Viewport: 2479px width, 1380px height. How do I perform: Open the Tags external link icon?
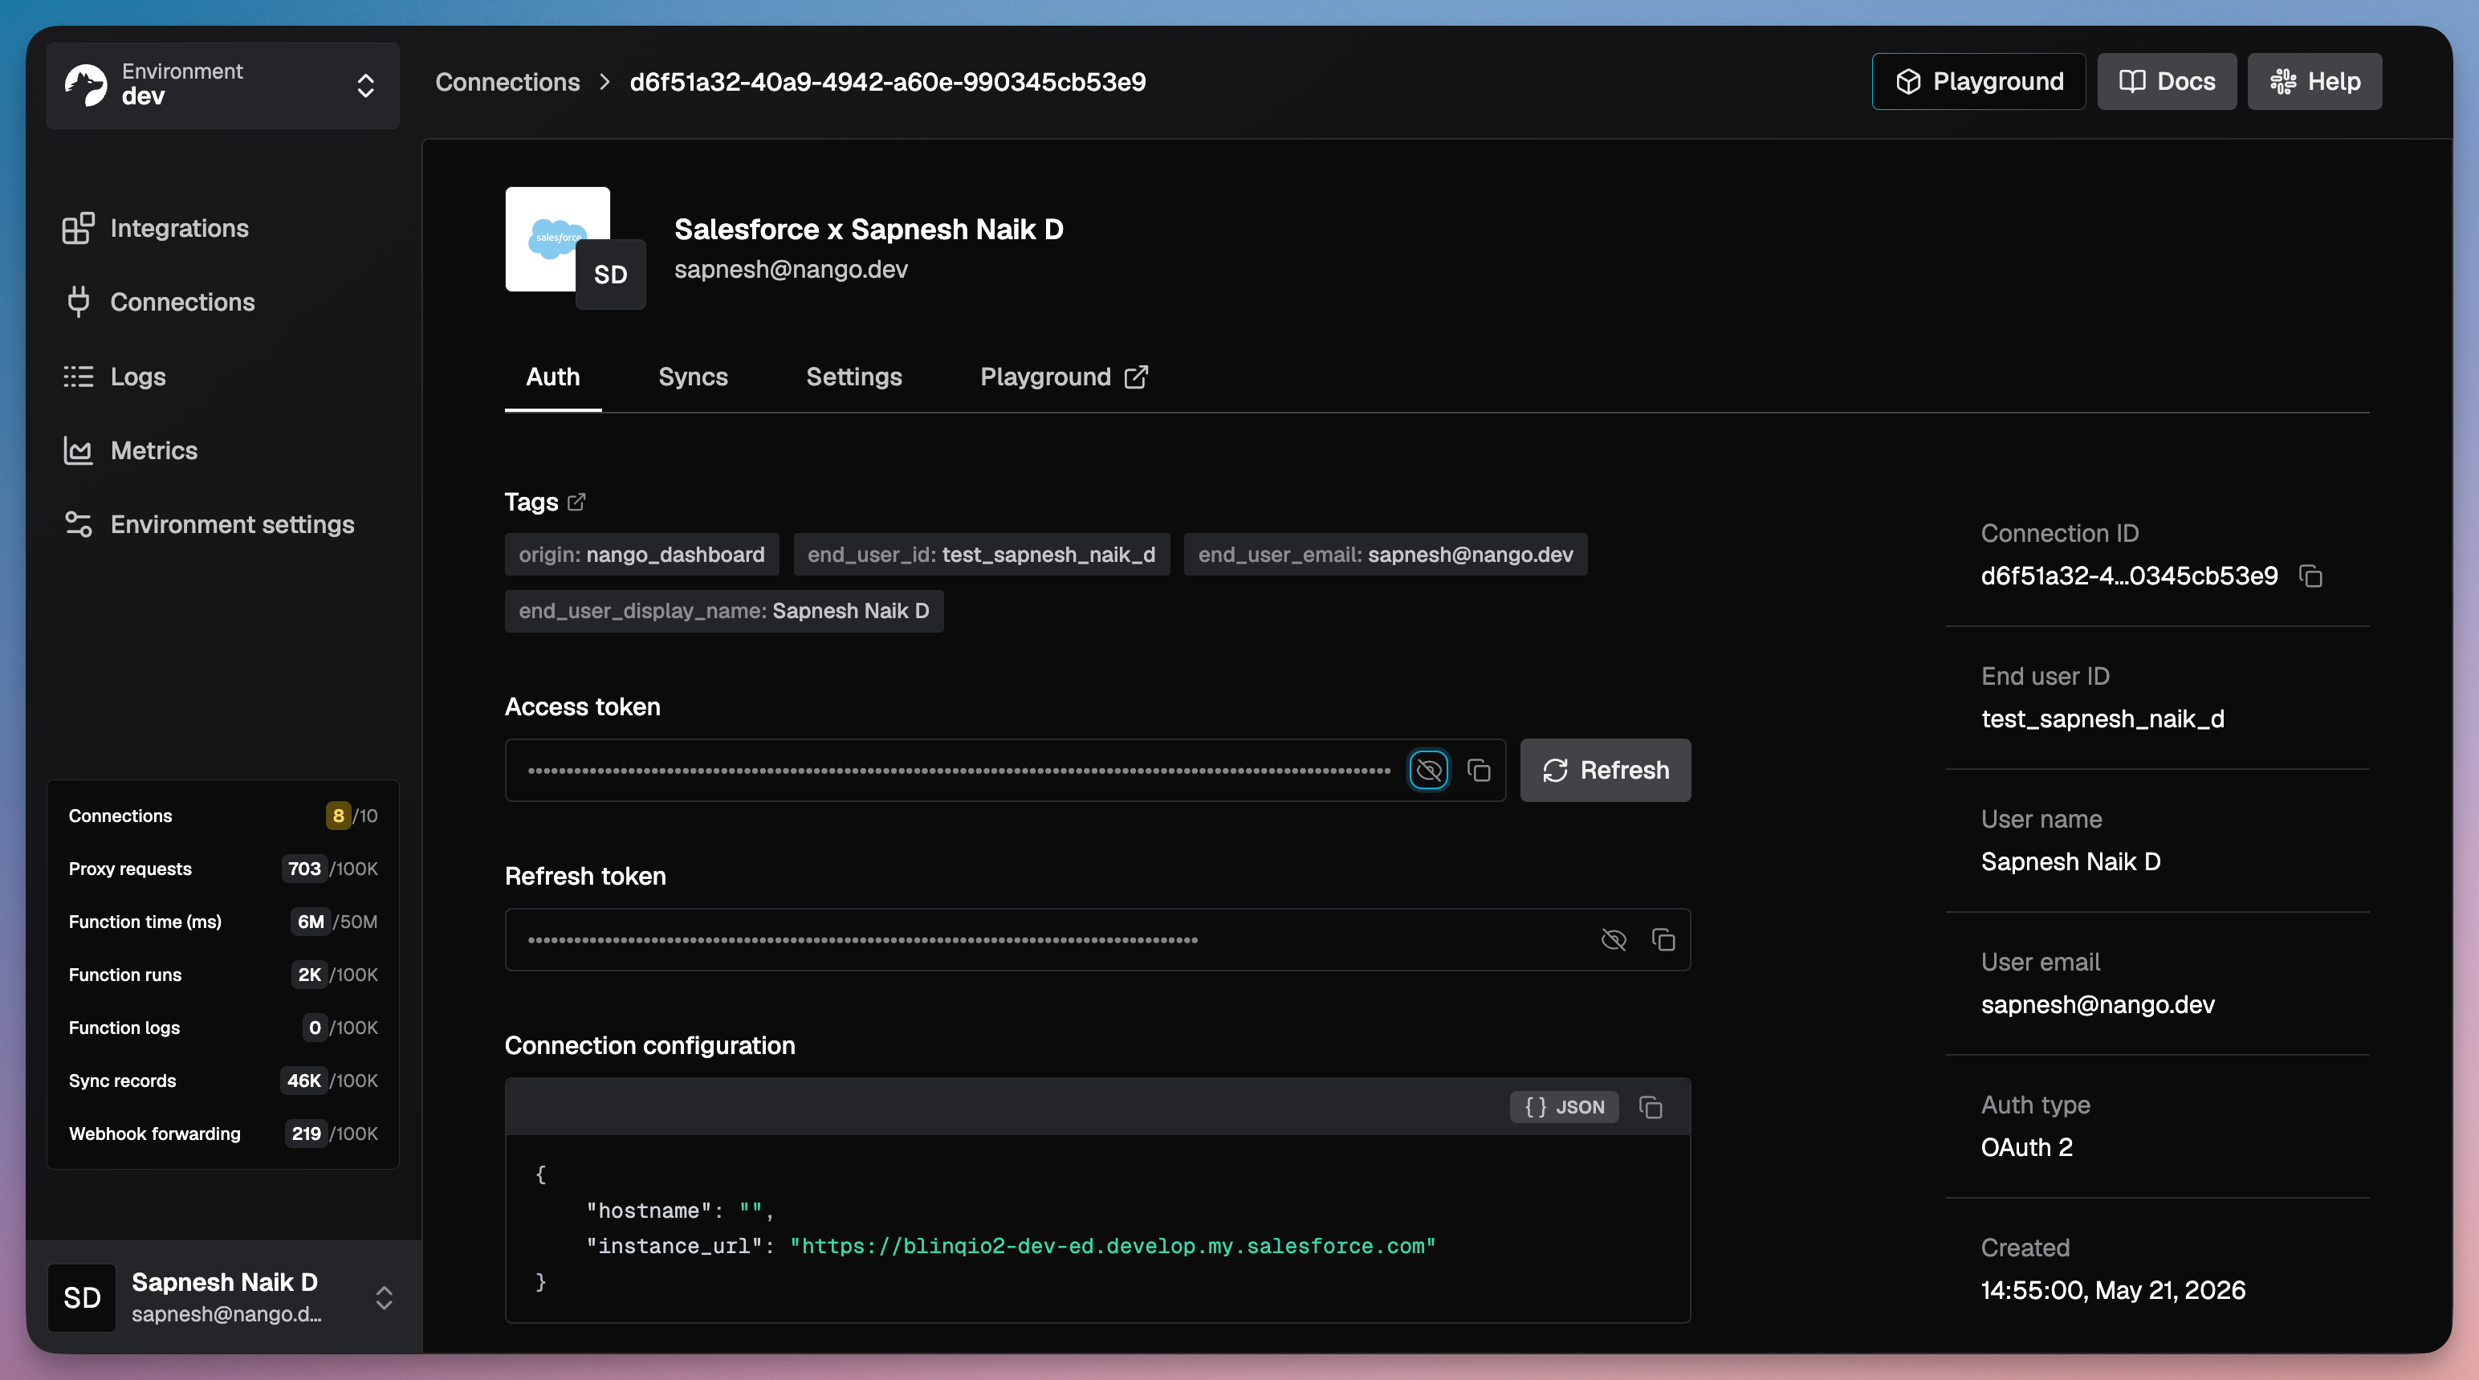576,503
